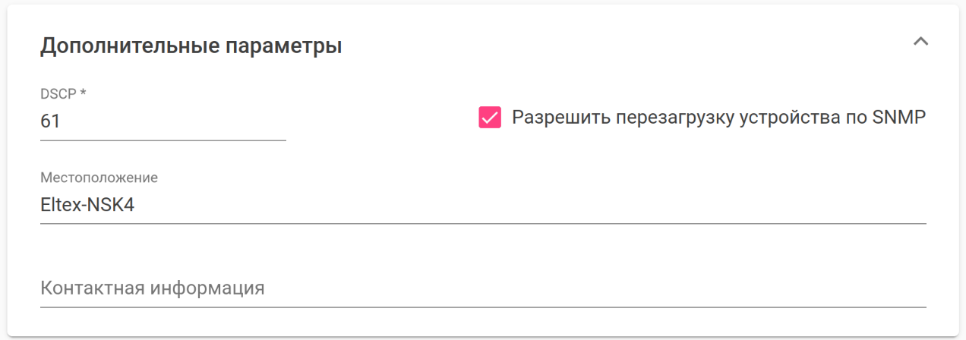The image size is (966, 340).
Task: Focus the Контактная информация input field
Action: point(482,288)
